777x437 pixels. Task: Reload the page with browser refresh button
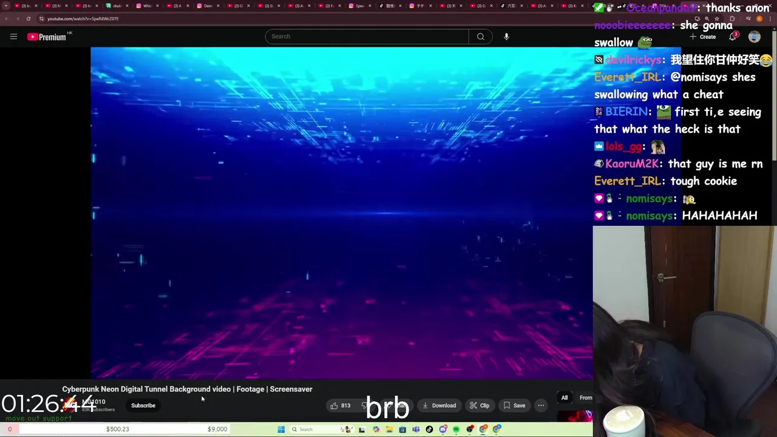pyautogui.click(x=28, y=19)
